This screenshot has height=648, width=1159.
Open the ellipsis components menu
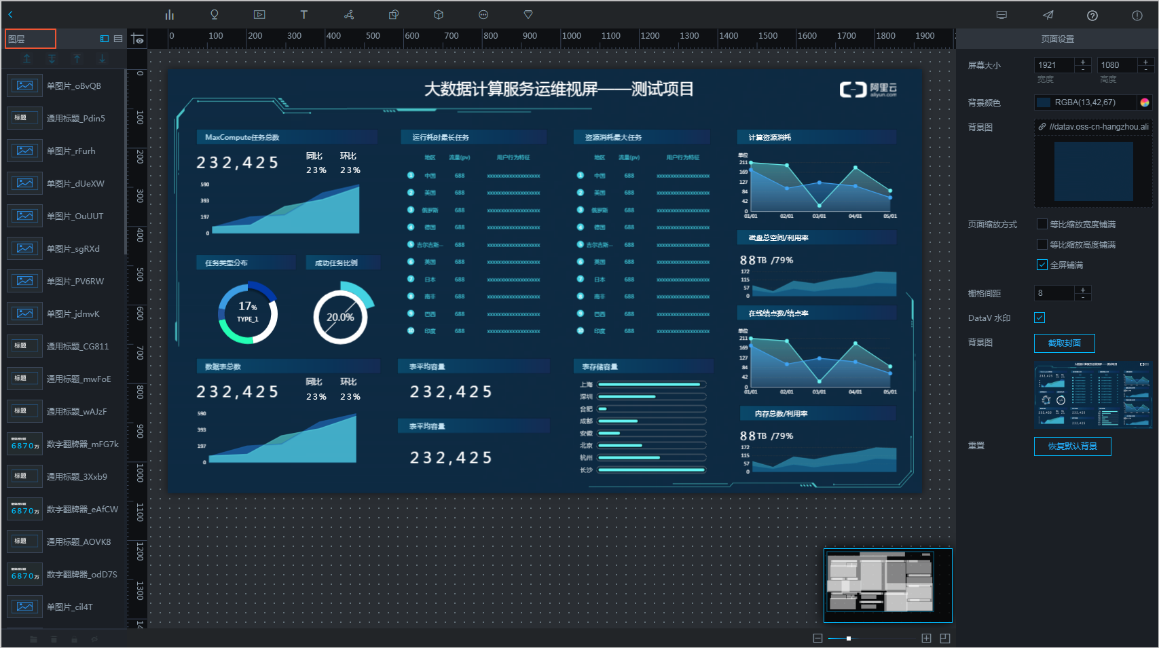[483, 14]
